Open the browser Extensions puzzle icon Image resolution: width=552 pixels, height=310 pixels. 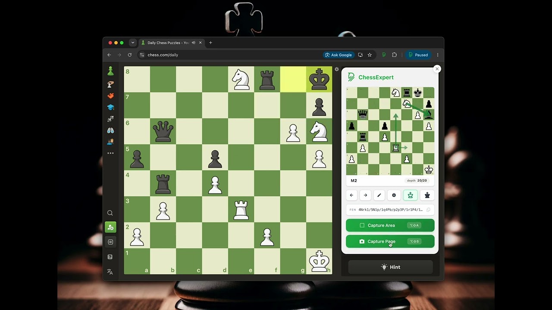click(x=394, y=55)
